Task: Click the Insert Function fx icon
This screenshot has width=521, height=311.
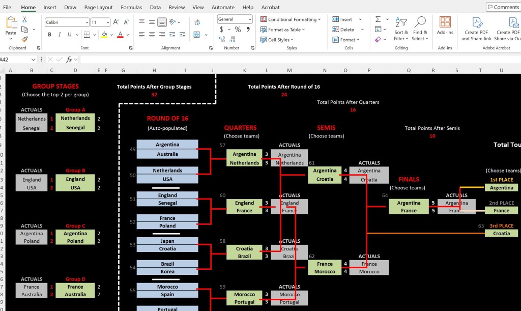Action: [69, 60]
